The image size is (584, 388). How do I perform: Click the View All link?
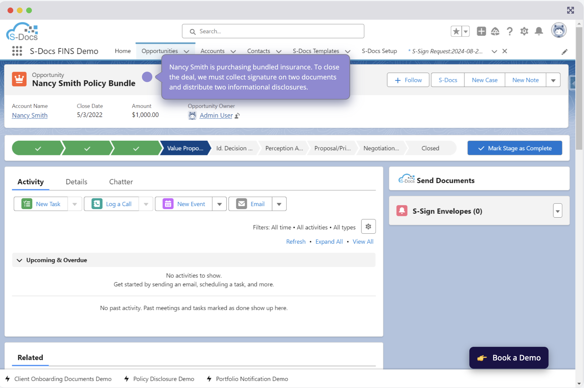point(363,242)
